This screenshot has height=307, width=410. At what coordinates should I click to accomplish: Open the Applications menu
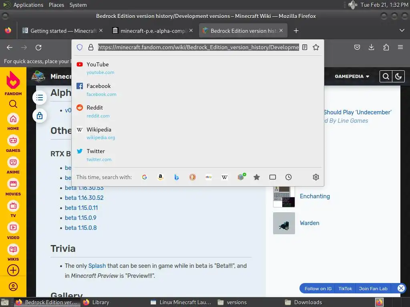28,5
